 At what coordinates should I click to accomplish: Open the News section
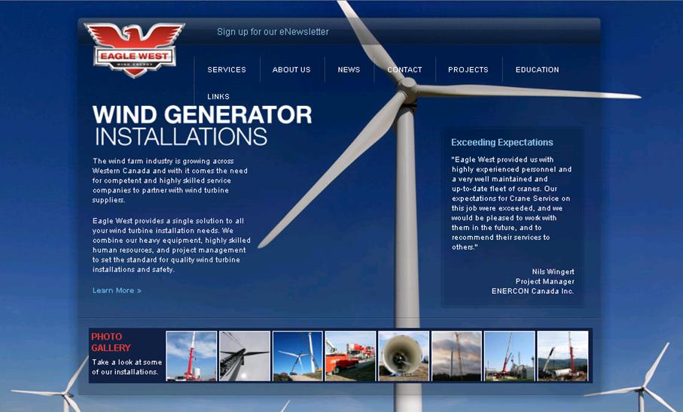coord(349,70)
